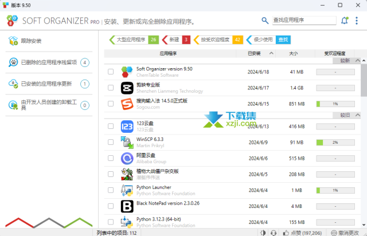Click the Python Launcher app icon

tap(127, 190)
